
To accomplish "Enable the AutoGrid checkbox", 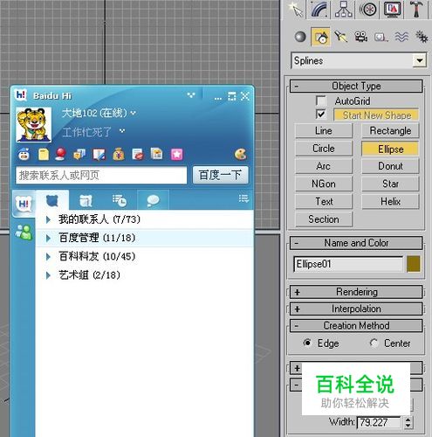I will pyautogui.click(x=321, y=101).
